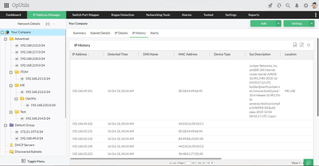Open the headset support icon
319x166 pixels.
(279, 5)
